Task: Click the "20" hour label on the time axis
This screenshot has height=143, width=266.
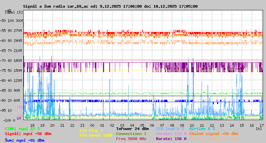Action: [x=52, y=125]
